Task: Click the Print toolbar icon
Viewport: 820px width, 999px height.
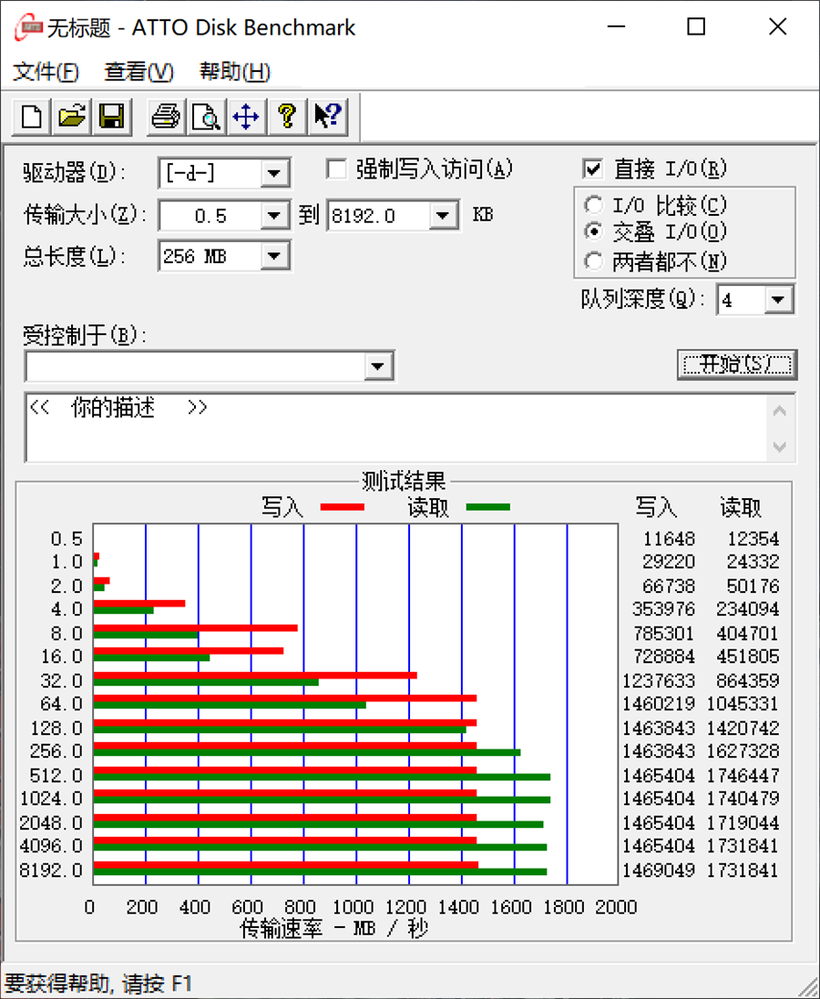Action: (x=166, y=117)
